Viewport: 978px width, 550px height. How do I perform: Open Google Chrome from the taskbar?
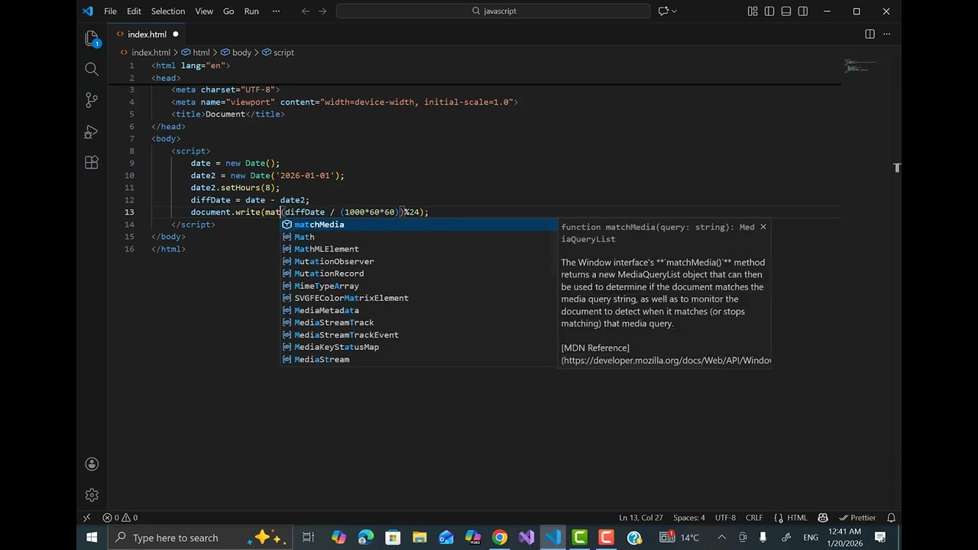500,537
